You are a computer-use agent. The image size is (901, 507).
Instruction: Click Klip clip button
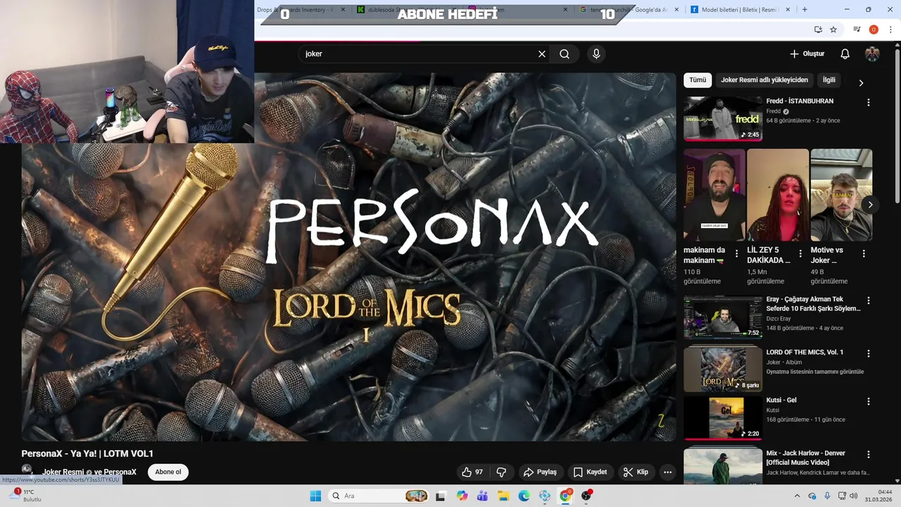(x=636, y=472)
